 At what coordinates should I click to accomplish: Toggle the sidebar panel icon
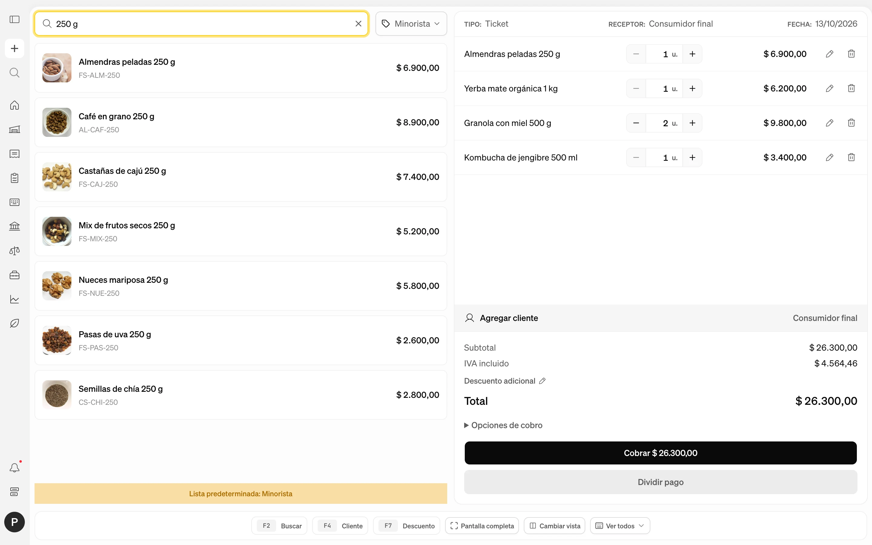pos(15,19)
